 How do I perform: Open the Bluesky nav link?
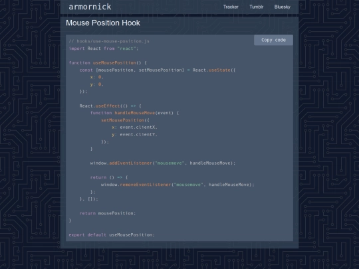coord(283,7)
